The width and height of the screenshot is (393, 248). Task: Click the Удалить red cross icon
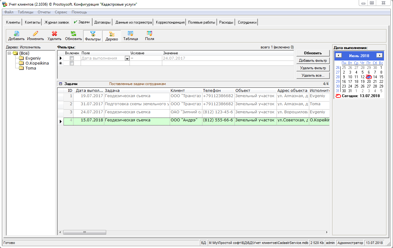pos(54,34)
